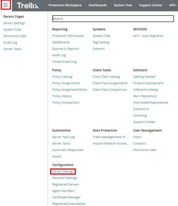Click the hamburger menu icon
This screenshot has height=206, width=178.
point(5,5)
